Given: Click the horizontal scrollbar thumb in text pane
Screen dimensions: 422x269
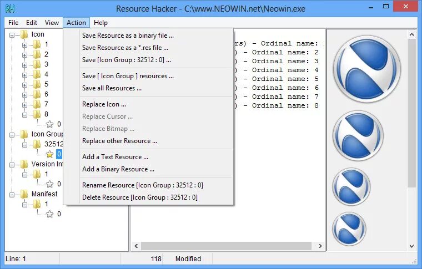Looking at the screenshot, I should coord(226,246).
